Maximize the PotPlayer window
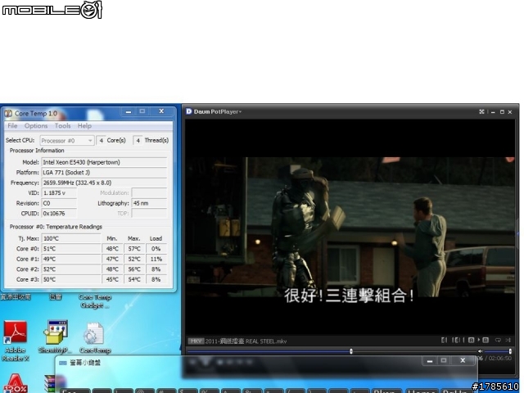Screen dimensions: 524x393 (x=502, y=112)
